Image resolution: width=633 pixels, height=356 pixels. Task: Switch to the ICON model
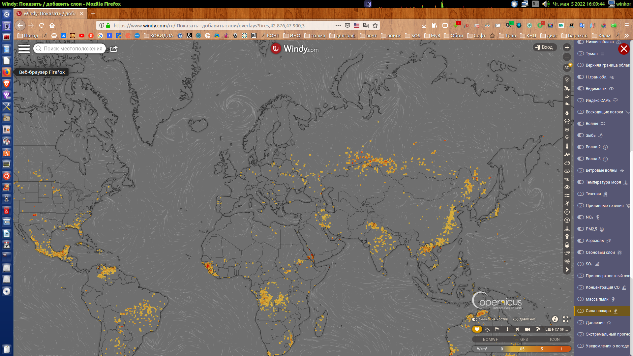pyautogui.click(x=555, y=339)
